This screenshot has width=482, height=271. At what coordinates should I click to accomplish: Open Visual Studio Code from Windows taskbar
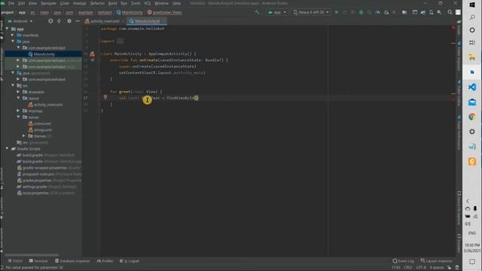[472, 87]
